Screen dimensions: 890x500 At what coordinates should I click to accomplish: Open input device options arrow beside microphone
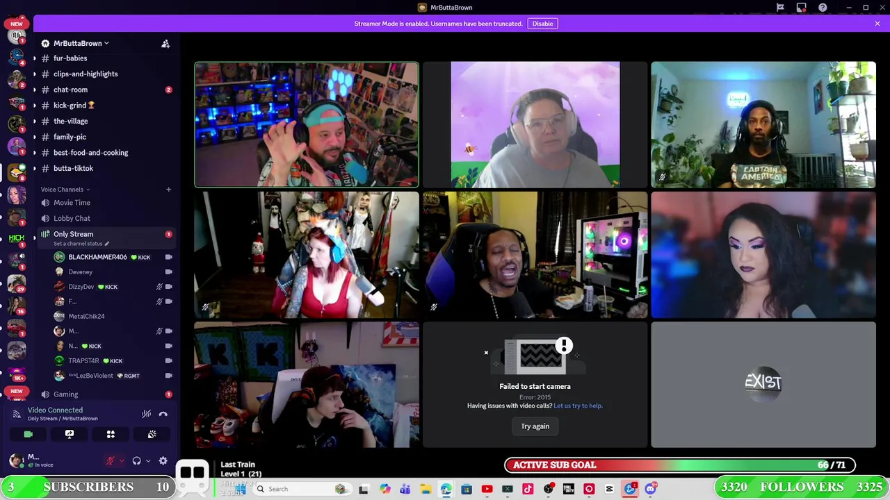[122, 460]
